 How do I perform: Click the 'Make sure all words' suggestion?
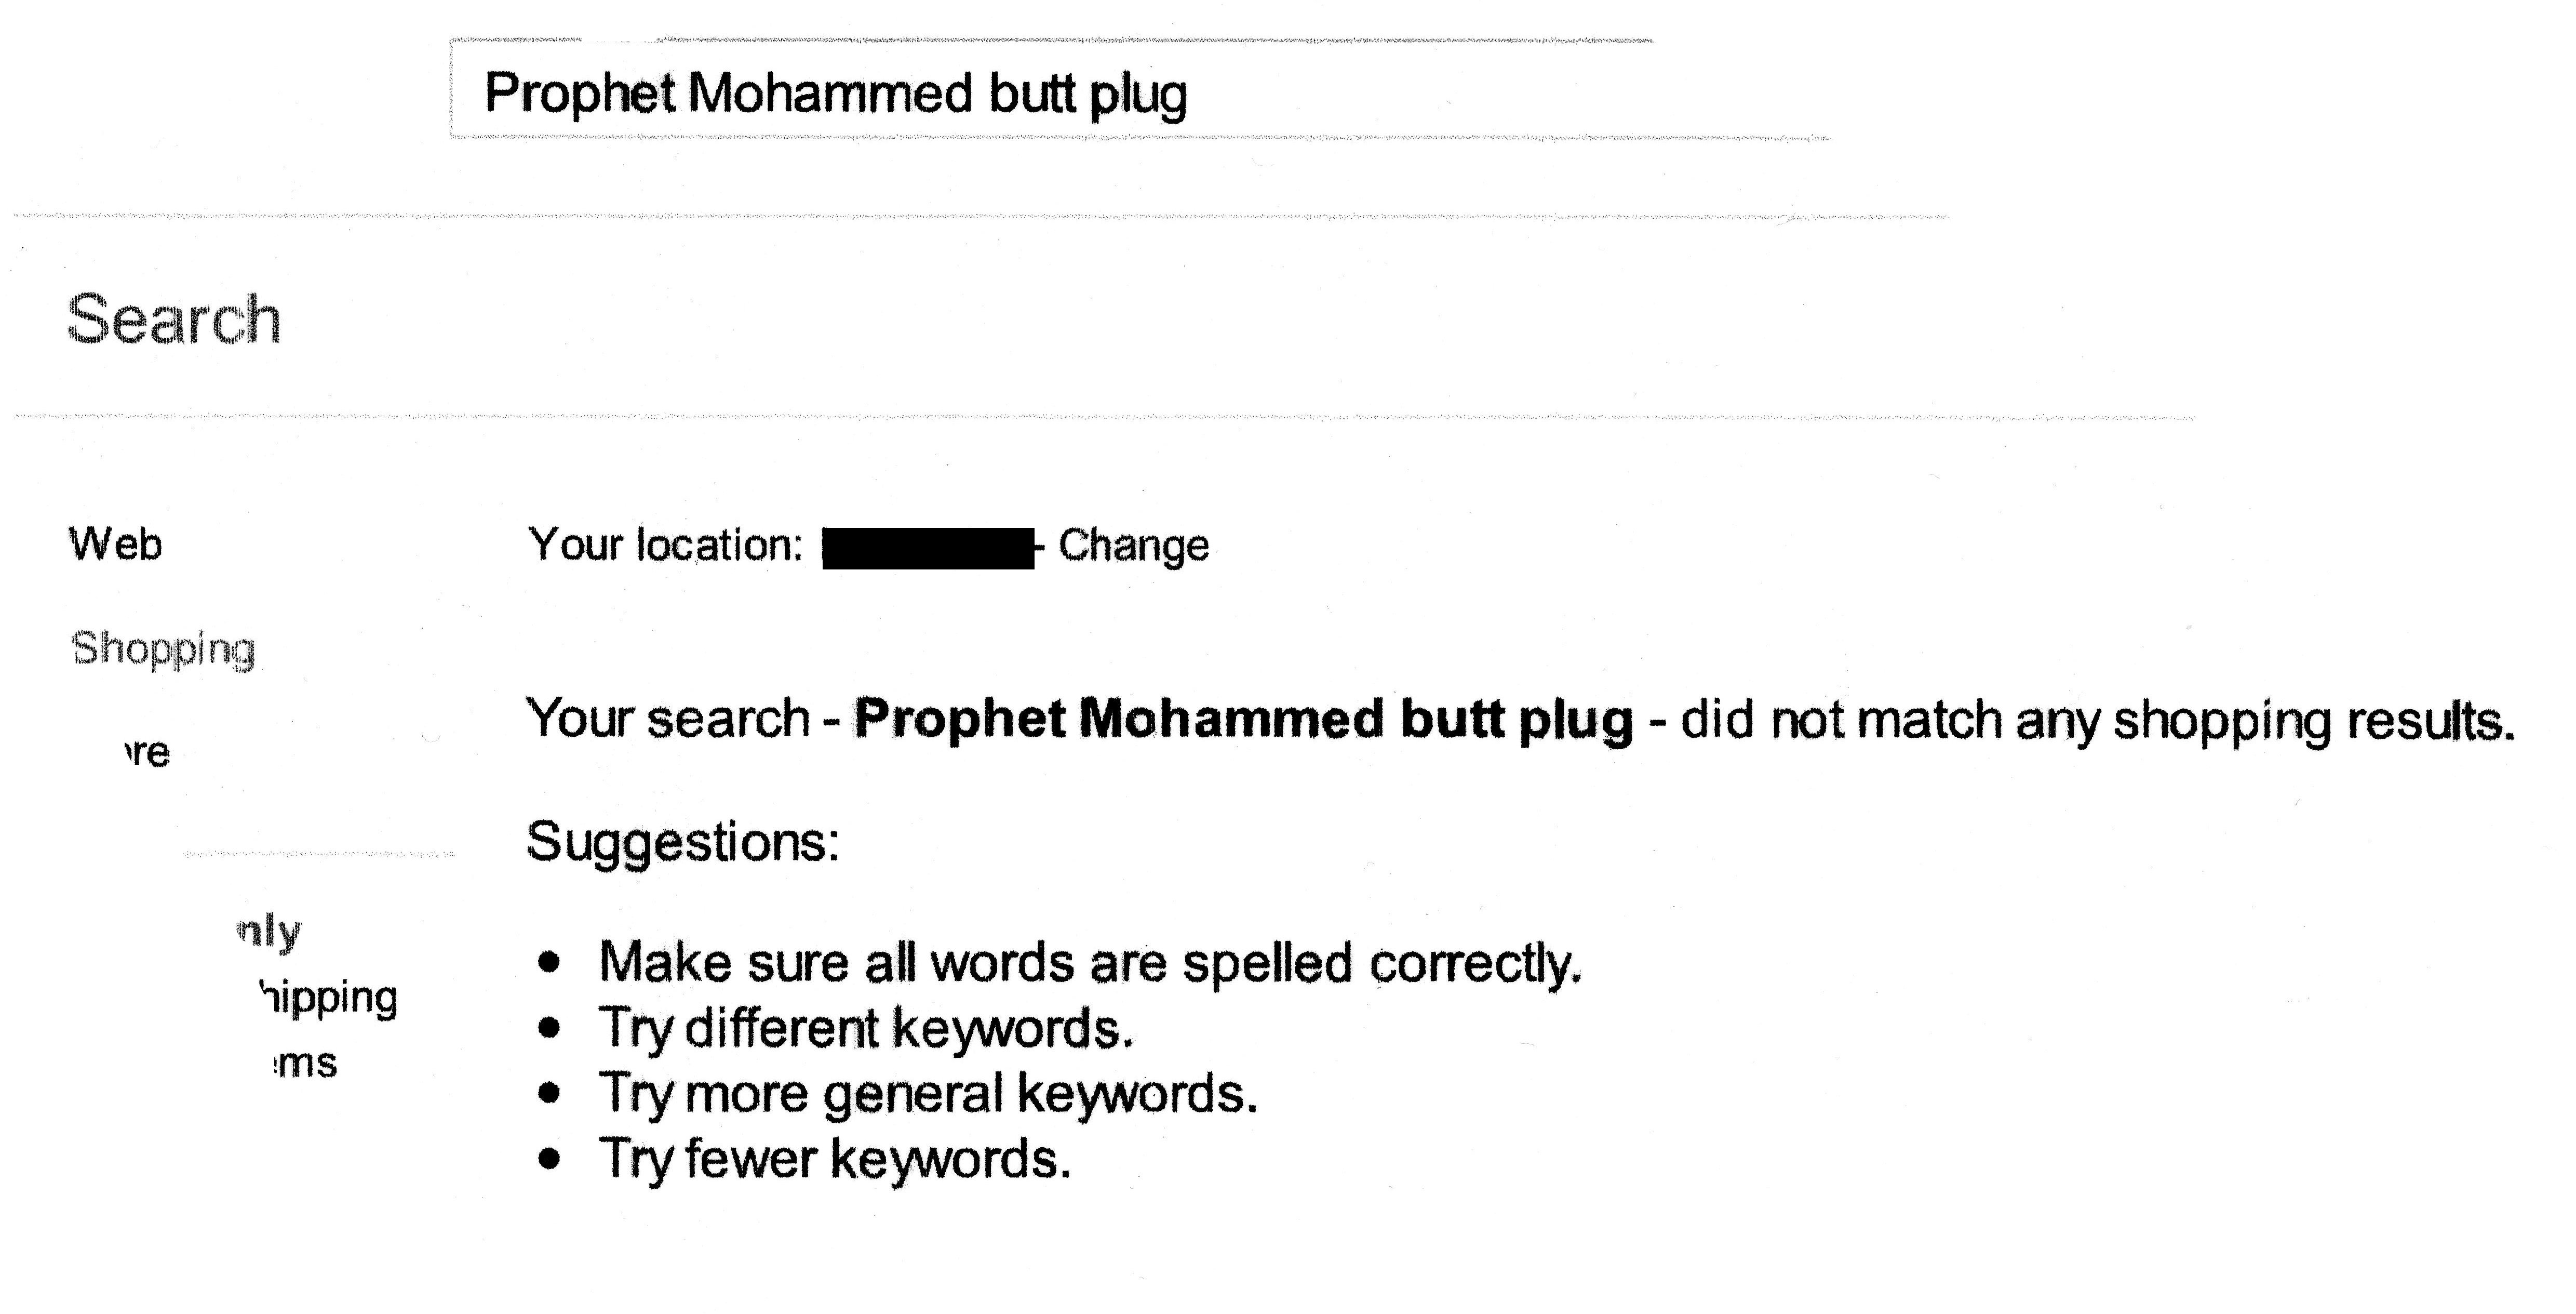point(1089,963)
